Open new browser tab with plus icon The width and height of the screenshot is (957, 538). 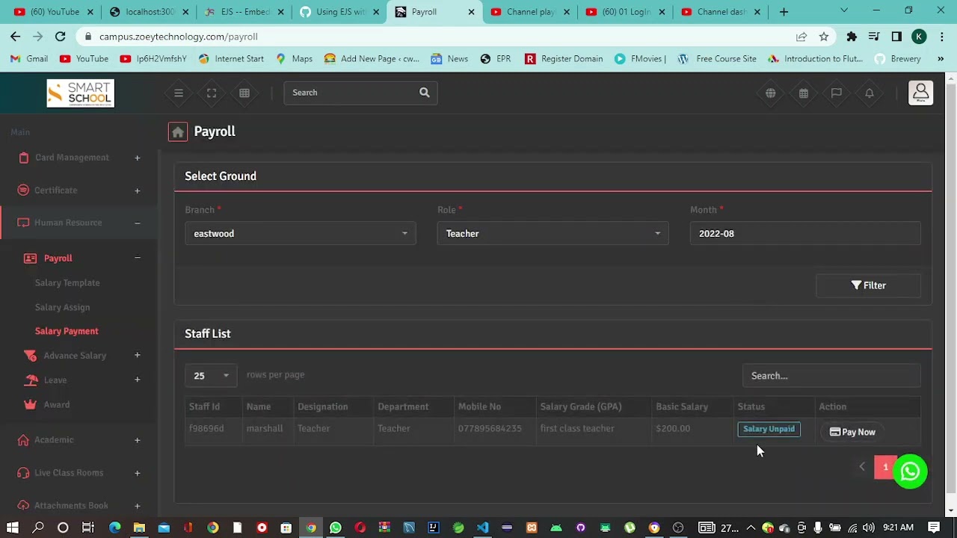pos(784,12)
